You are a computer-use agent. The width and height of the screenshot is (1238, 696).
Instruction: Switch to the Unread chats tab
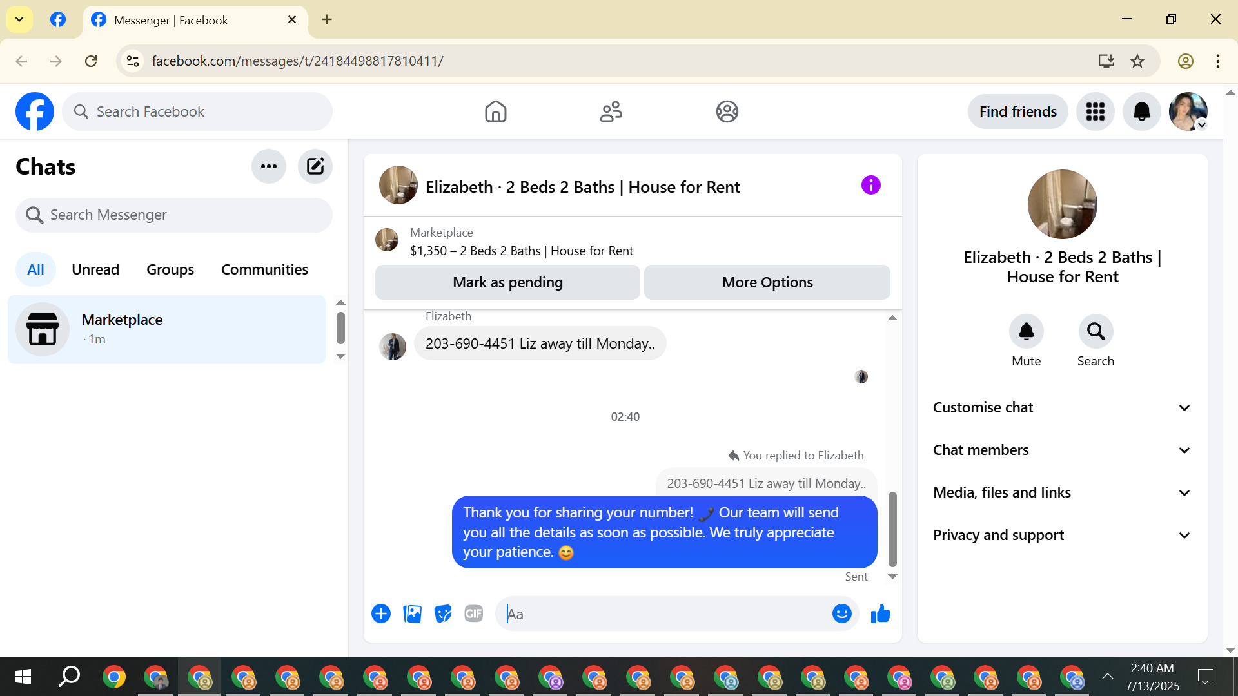click(95, 269)
